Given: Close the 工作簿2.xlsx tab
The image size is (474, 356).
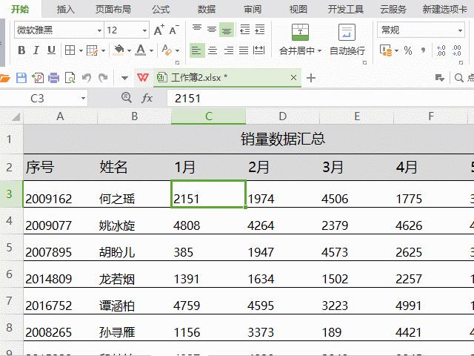Looking at the screenshot, I should pyautogui.click(x=293, y=78).
